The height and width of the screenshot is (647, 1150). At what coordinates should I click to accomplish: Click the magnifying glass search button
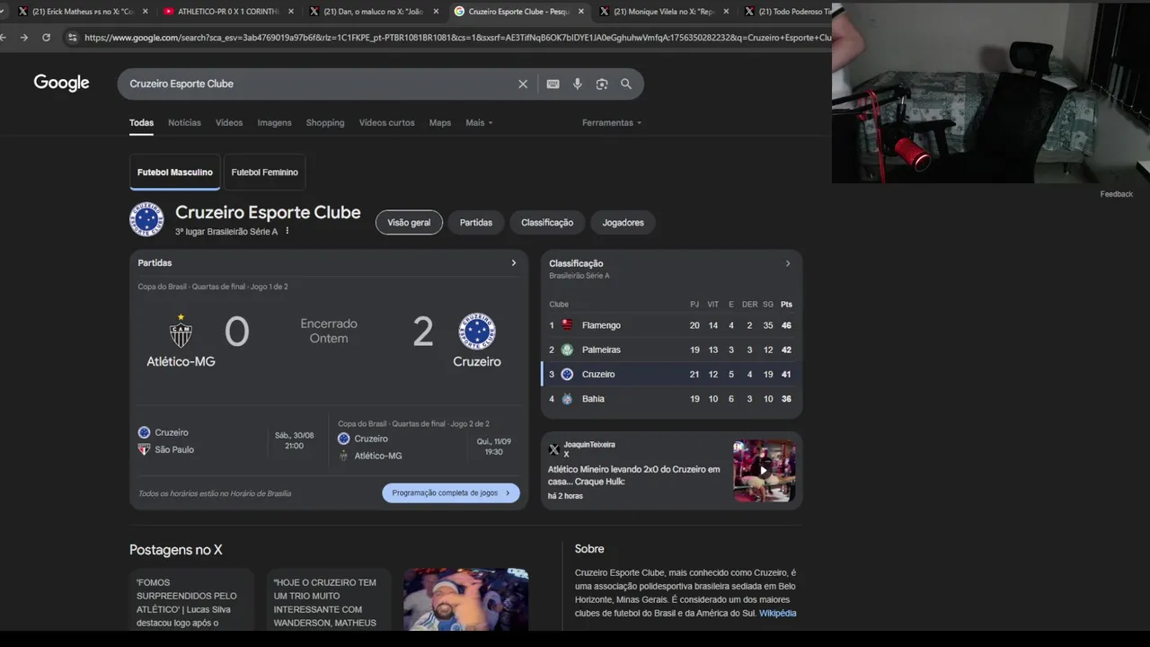(626, 84)
